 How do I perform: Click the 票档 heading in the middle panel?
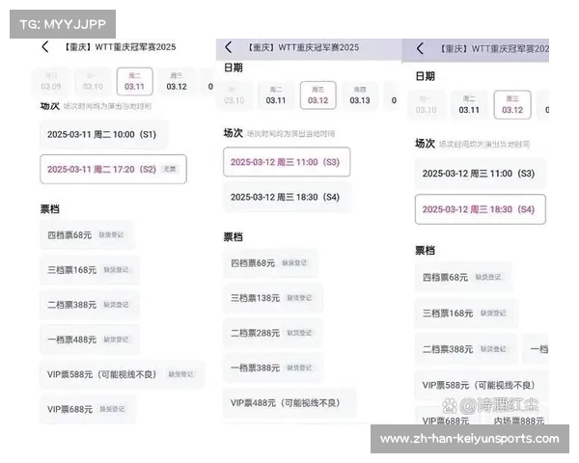234,236
